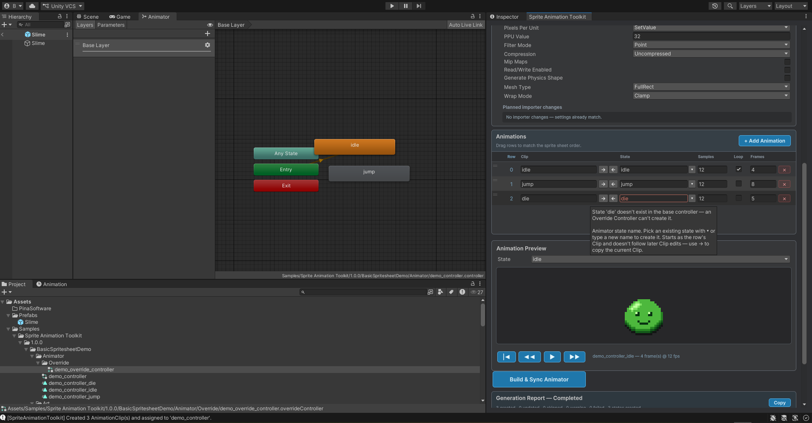Copy jump state name back to clip

pos(613,184)
